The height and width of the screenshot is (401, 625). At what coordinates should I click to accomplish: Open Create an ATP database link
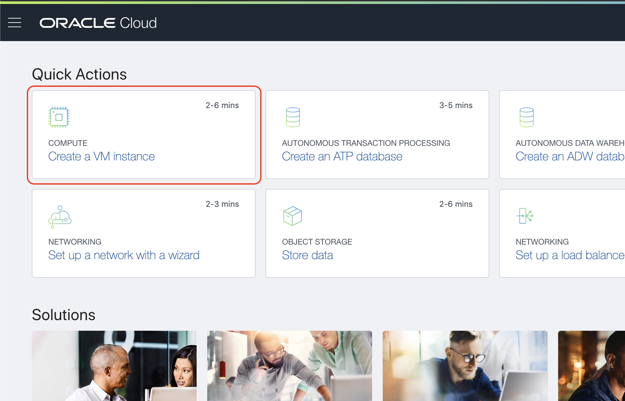(342, 156)
